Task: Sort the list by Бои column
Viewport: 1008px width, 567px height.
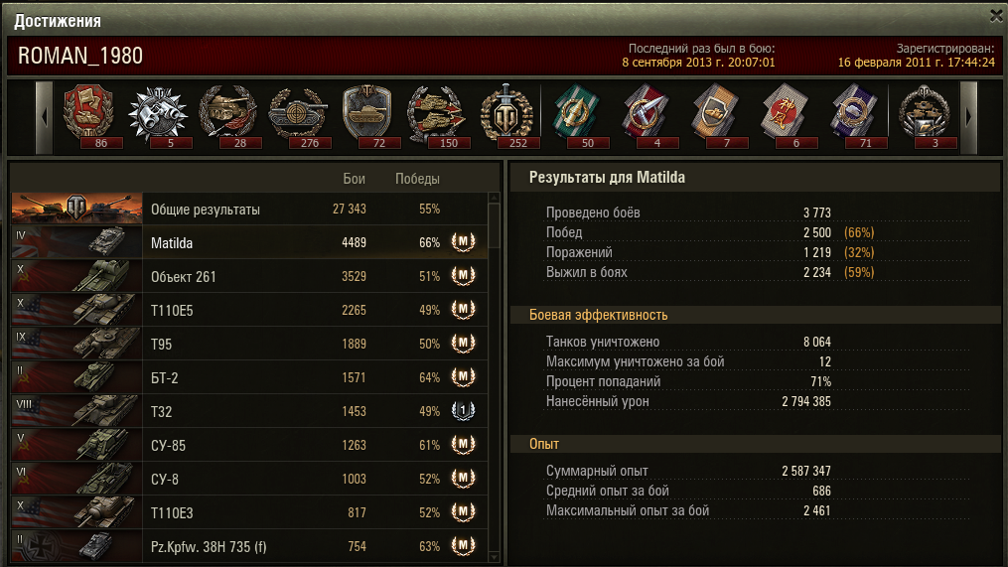Action: 354,179
